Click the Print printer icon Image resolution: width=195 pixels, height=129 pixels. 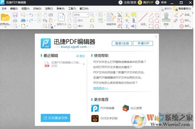(x=15, y=20)
